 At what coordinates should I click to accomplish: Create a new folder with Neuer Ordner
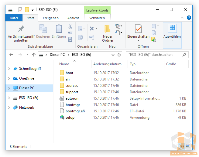[108, 33]
